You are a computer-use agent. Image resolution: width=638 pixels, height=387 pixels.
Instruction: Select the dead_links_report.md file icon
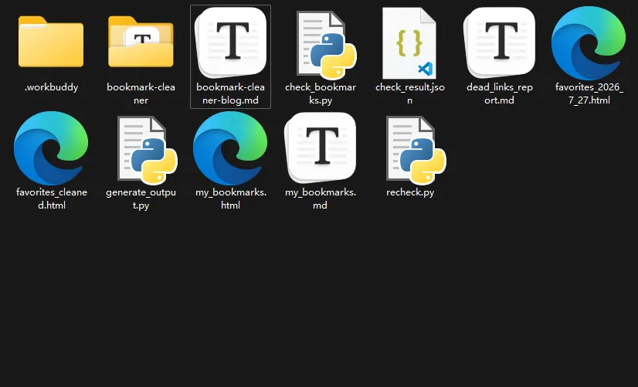point(499,42)
